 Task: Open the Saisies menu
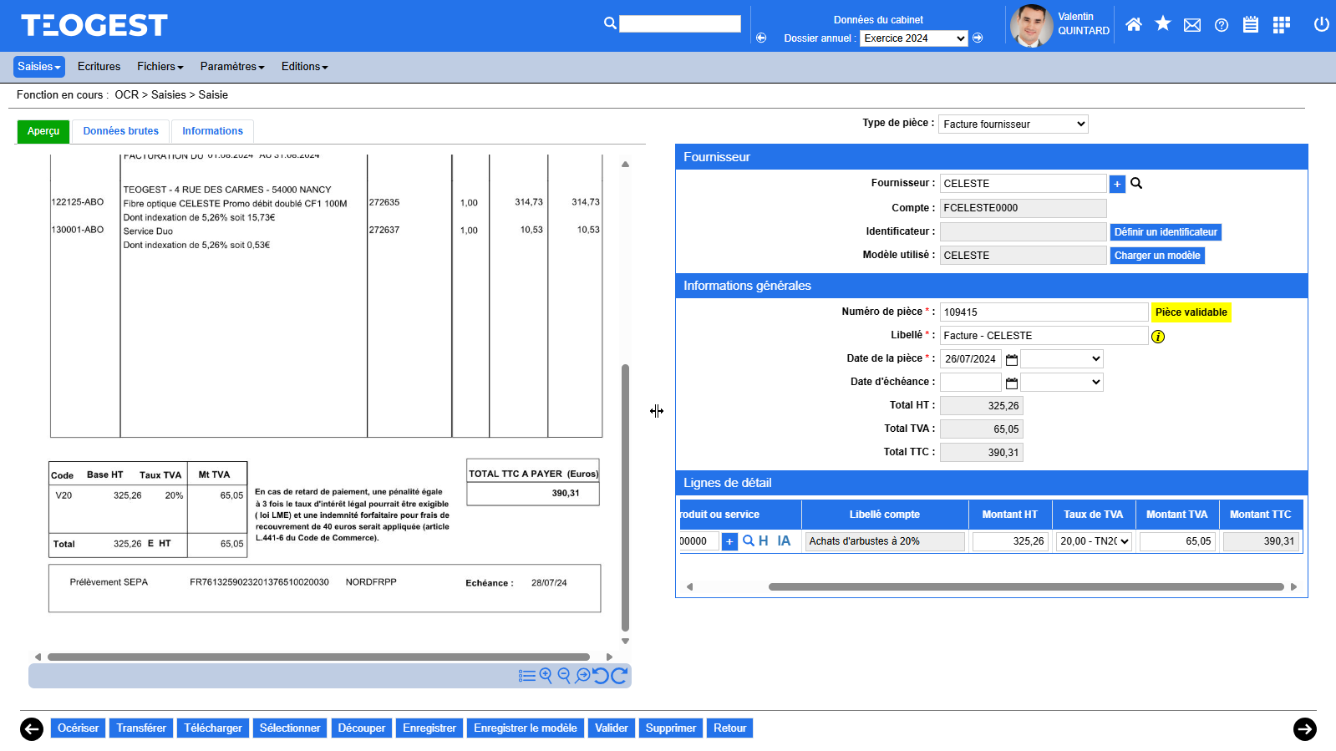coord(39,67)
